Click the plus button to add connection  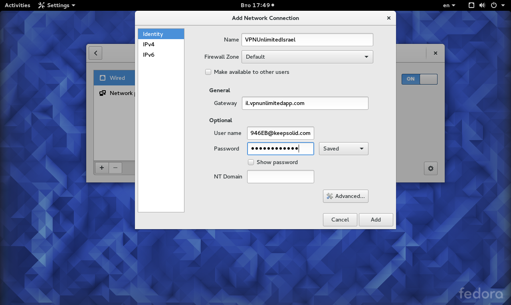click(x=102, y=168)
